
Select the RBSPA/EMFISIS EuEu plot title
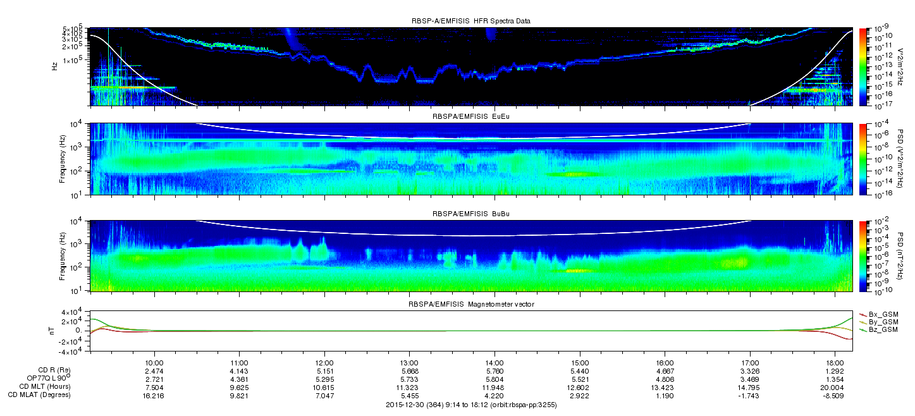470,117
